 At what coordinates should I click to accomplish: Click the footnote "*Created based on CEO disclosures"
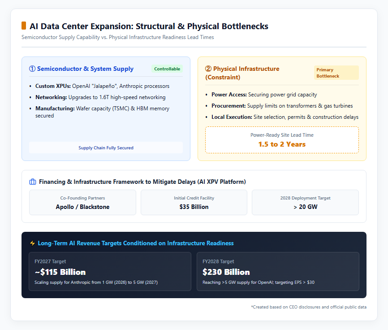tap(309, 307)
